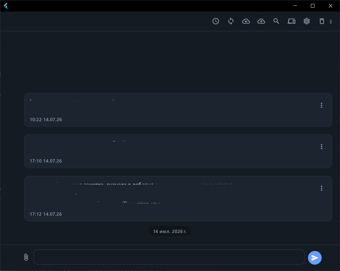Click the Flutter app icon in the title bar
340x271 pixels.
tap(6, 6)
